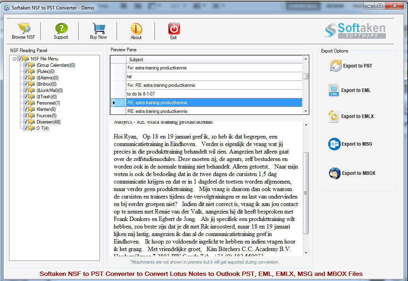Select the ($Inbox)(0) folder label
Image resolution: width=408 pixels, height=281 pixels.
47,84
